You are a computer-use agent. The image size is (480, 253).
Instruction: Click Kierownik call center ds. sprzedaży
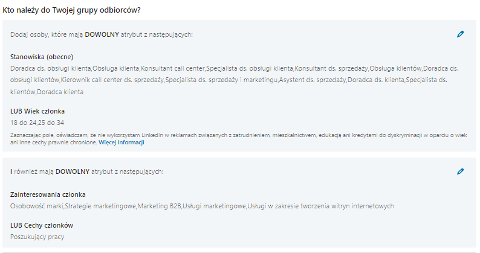[112, 80]
